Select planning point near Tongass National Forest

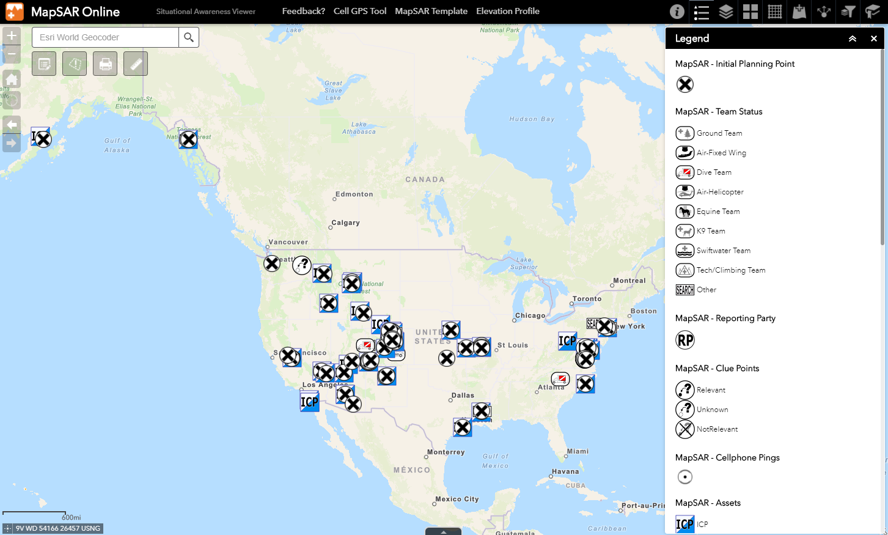pyautogui.click(x=189, y=139)
